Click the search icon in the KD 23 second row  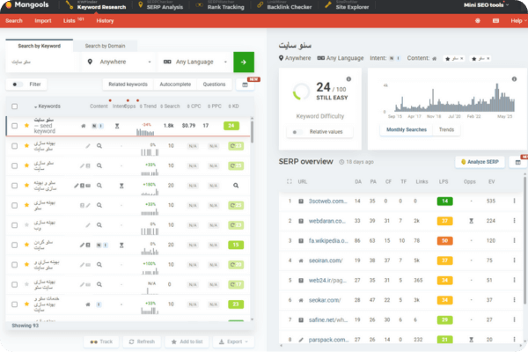coord(99,146)
